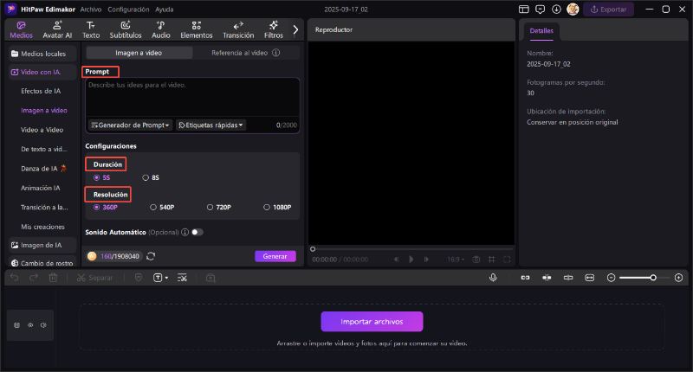The height and width of the screenshot is (372, 693).
Task: Open the Ayuda menu
Action: [165, 10]
